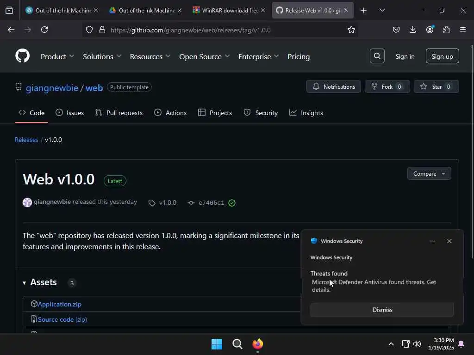Open the volume speaker tray icon

click(417, 344)
